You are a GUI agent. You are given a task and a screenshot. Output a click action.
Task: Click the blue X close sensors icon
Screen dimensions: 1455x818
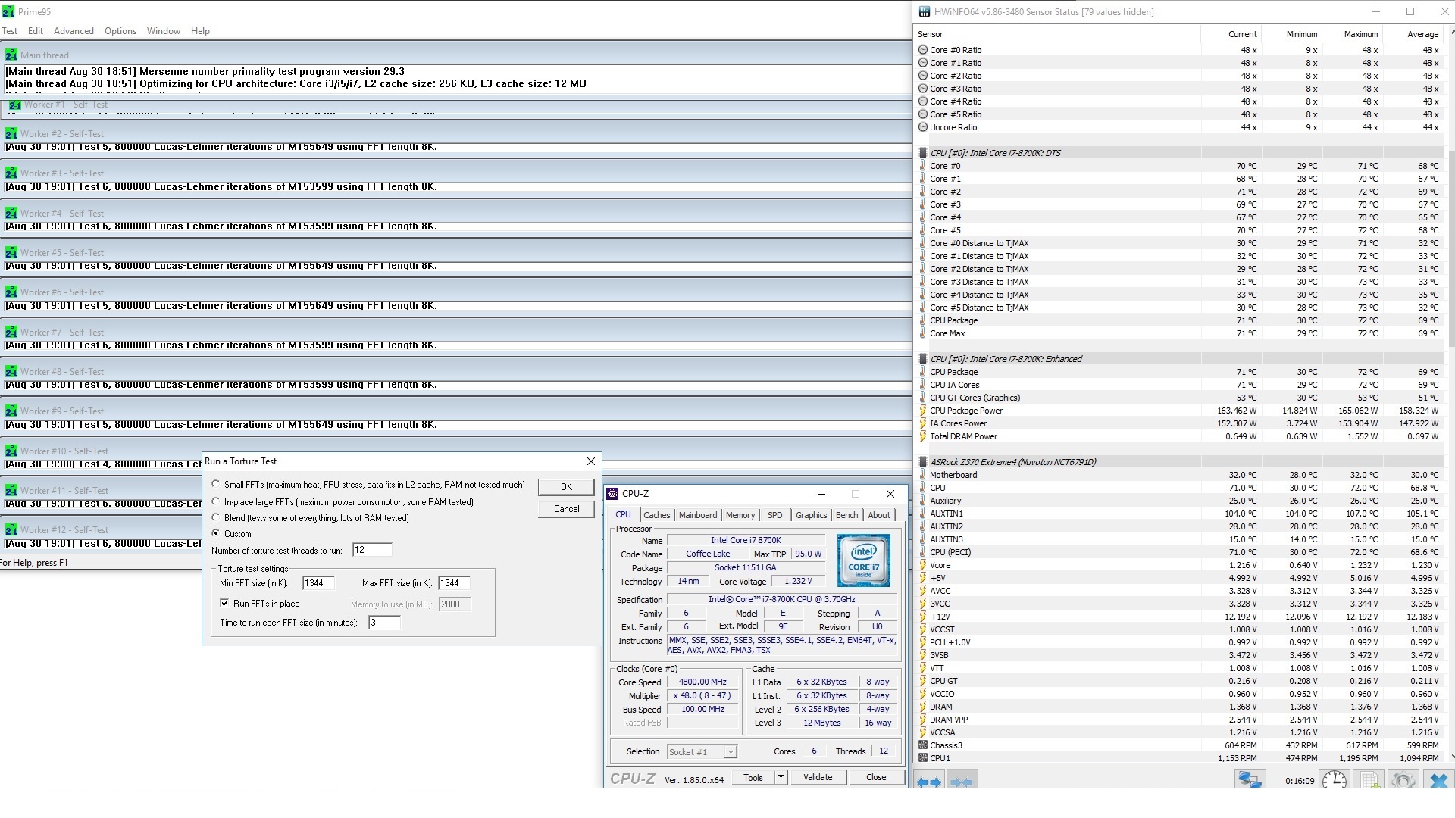coord(1438,779)
